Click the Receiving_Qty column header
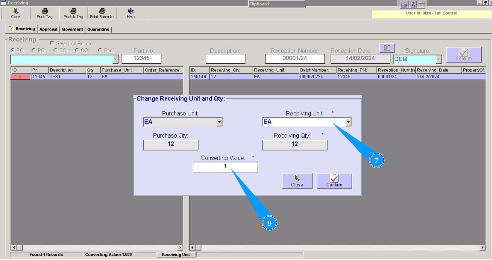Image resolution: width=492 pixels, height=260 pixels. (x=231, y=70)
